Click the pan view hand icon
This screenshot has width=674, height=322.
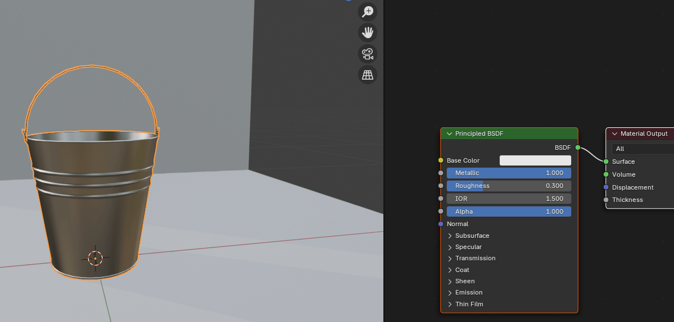tap(368, 33)
